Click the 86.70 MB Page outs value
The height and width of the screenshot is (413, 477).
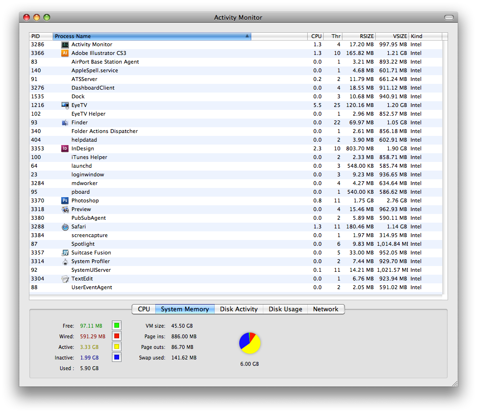tap(182, 347)
